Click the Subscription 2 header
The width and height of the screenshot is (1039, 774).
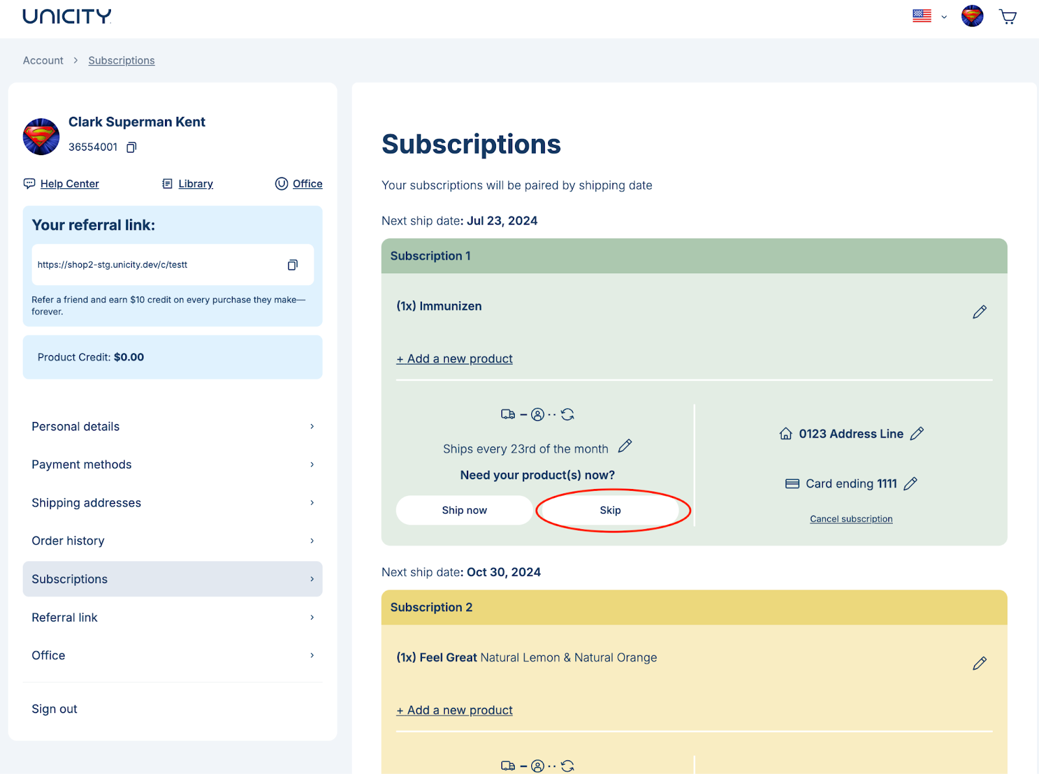(x=694, y=607)
